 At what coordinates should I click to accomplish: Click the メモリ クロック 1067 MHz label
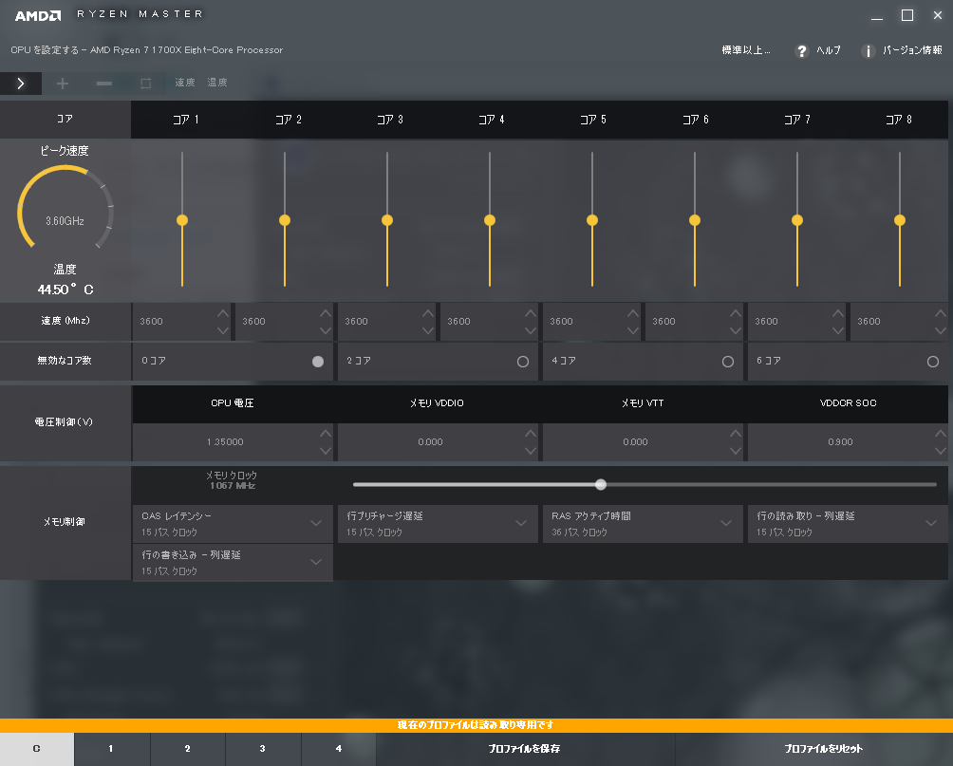(x=232, y=480)
